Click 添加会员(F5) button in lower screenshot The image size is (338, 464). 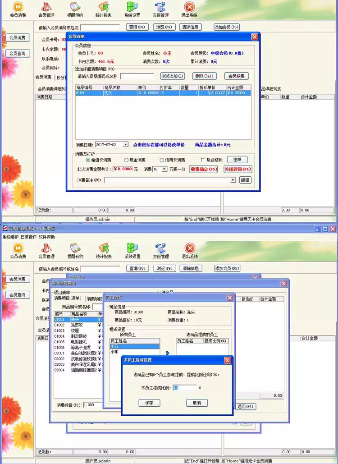[x=227, y=268]
